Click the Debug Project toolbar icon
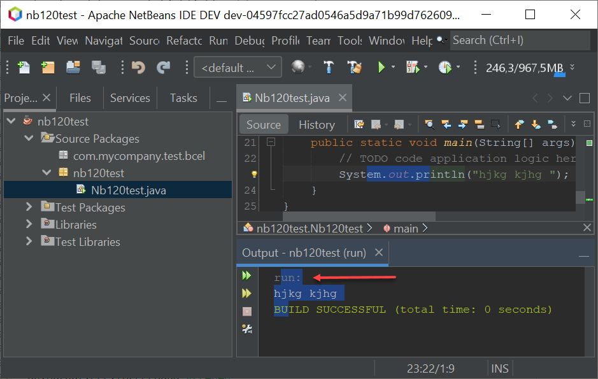 [413, 68]
